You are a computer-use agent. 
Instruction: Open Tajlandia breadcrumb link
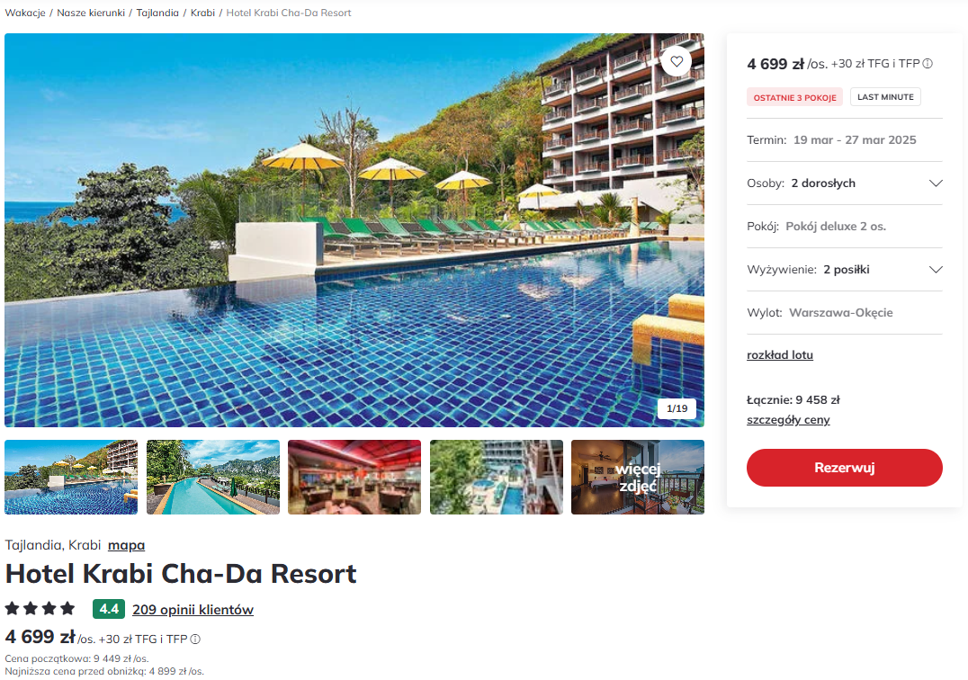pyautogui.click(x=157, y=13)
